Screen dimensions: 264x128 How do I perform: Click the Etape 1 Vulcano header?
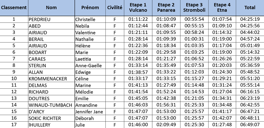[x=138, y=8]
